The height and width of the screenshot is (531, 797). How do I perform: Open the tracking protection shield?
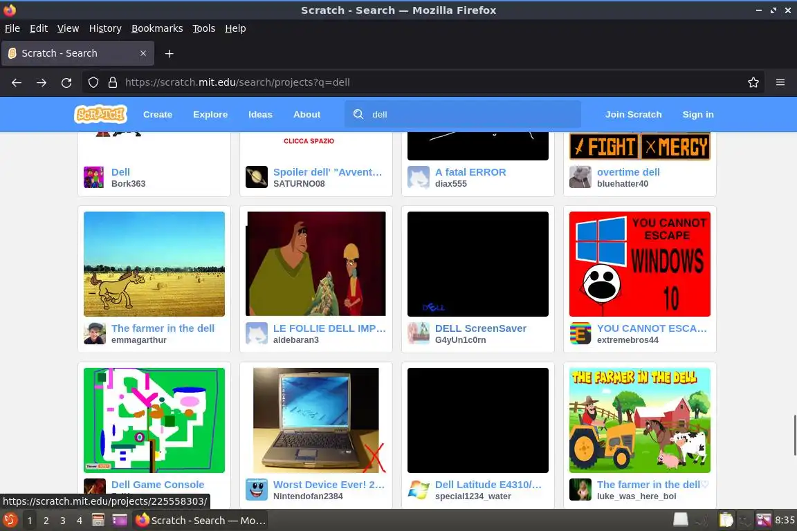click(x=93, y=82)
